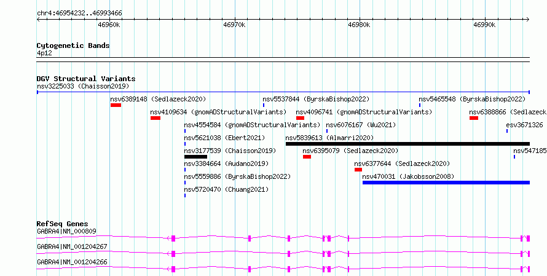This screenshot has width=547, height=276.
Task: Open nsv6395079 (Sedlazeck2020) label
Action: [350, 151]
